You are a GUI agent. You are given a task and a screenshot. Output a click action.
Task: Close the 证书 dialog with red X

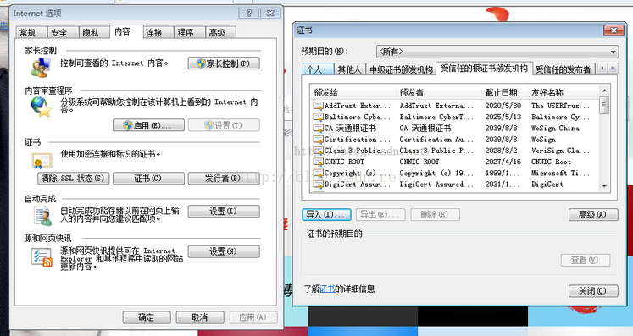click(614, 30)
